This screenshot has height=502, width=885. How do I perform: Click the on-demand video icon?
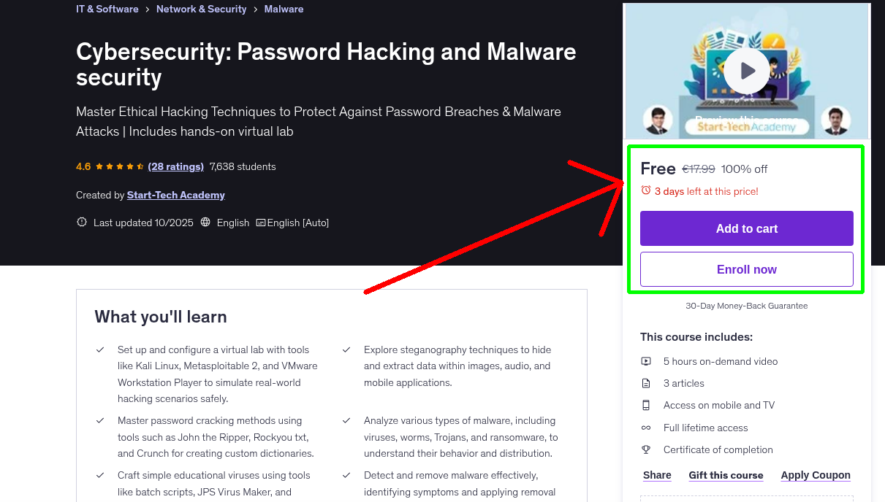pos(646,361)
